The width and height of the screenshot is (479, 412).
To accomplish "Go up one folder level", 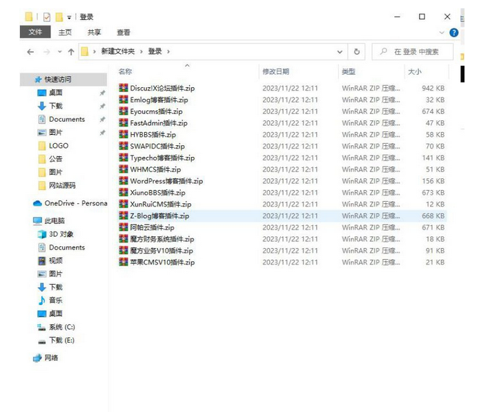I will [71, 52].
